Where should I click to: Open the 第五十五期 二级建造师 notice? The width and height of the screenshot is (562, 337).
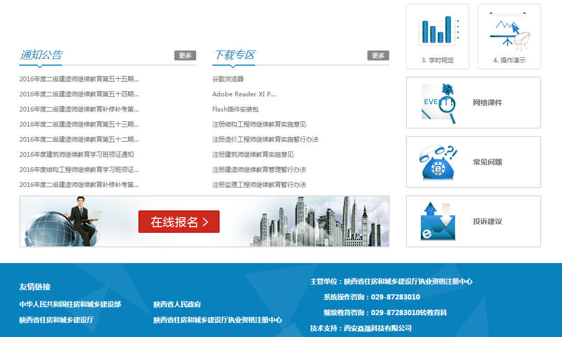[79, 79]
